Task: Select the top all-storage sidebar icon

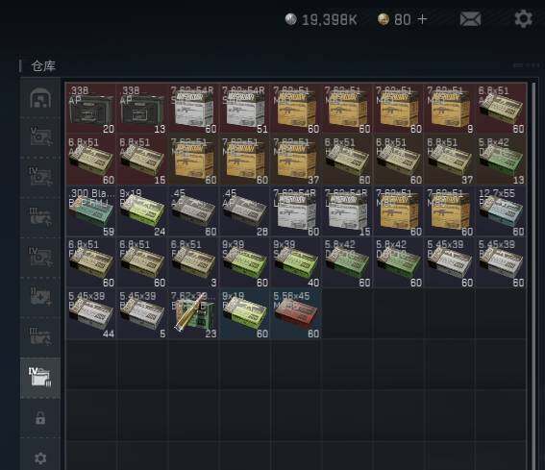Action: tap(40, 98)
